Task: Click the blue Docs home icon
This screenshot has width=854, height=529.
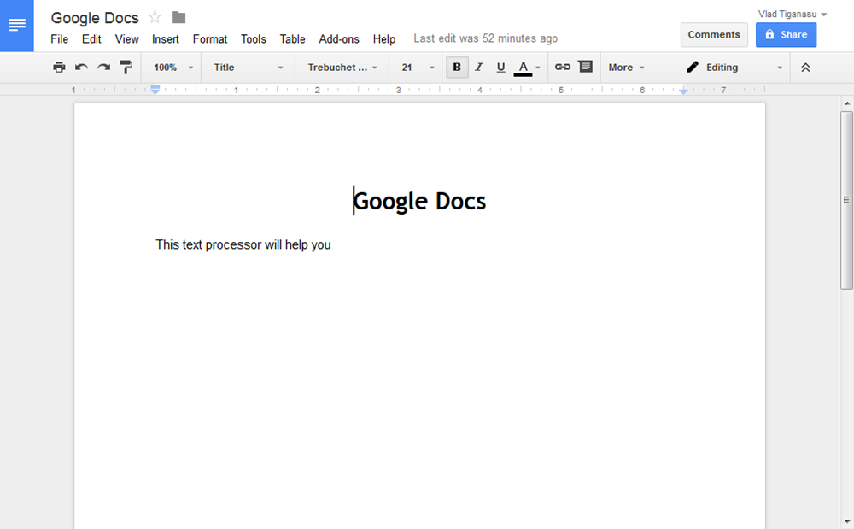Action: pos(17,26)
